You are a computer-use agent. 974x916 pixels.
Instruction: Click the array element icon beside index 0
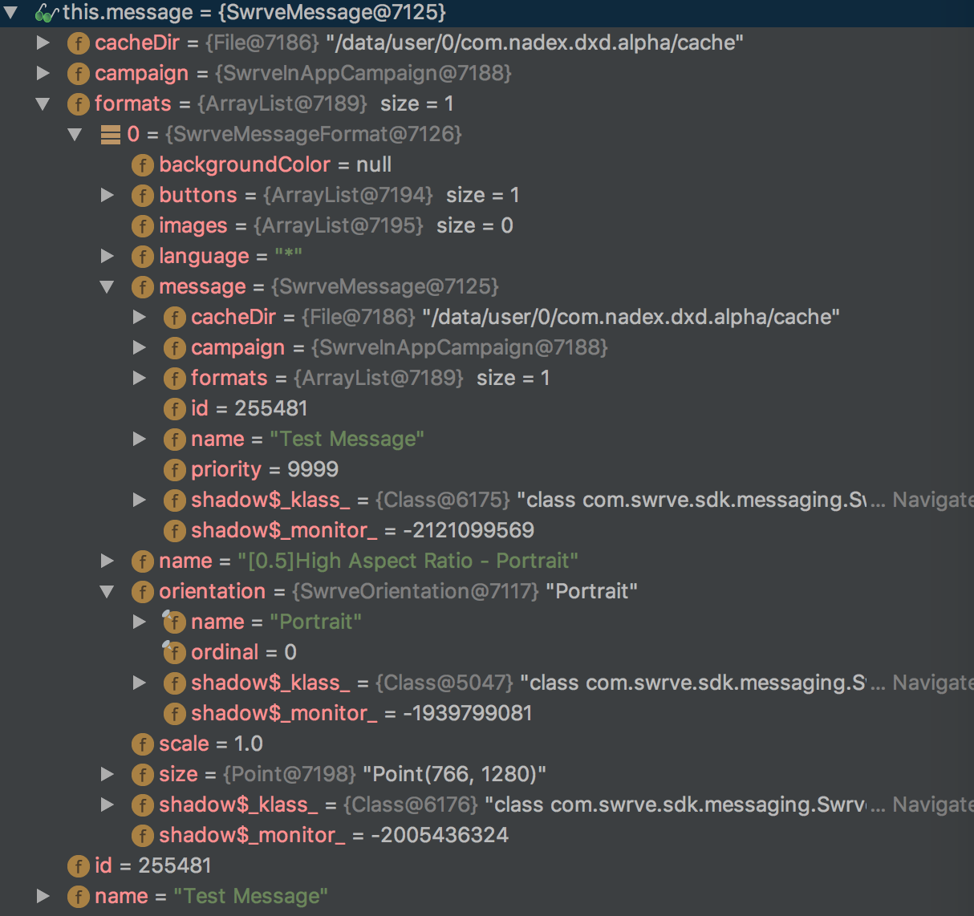pos(112,134)
